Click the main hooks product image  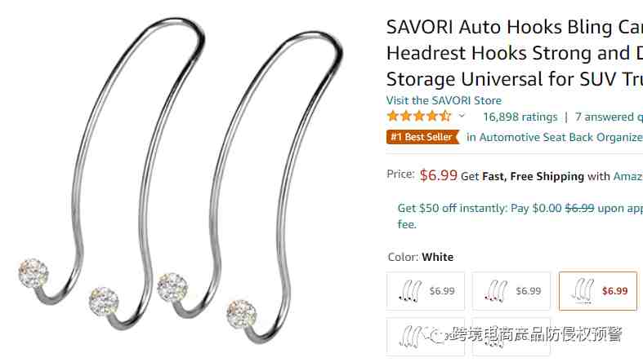coord(181,180)
